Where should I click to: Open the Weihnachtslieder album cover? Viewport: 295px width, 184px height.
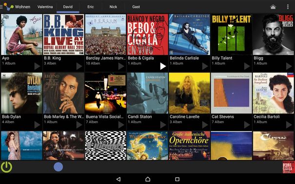point(147,146)
